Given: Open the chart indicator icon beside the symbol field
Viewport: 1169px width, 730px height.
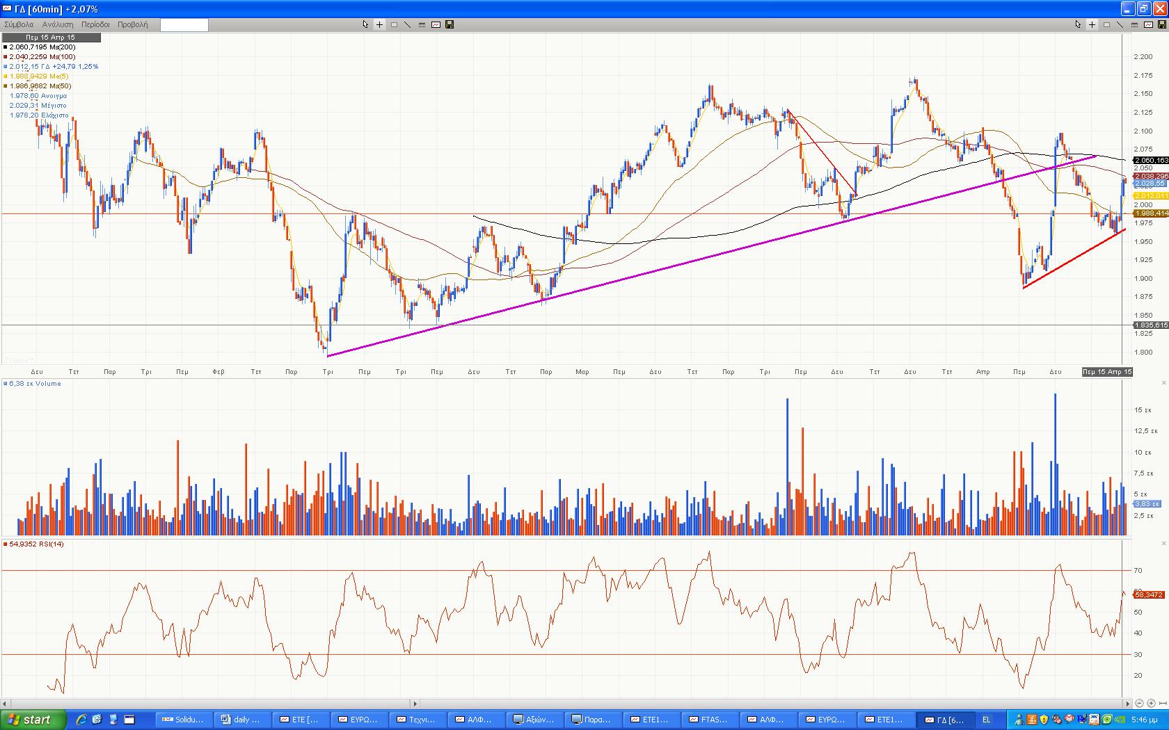Looking at the screenshot, I should click(436, 24).
